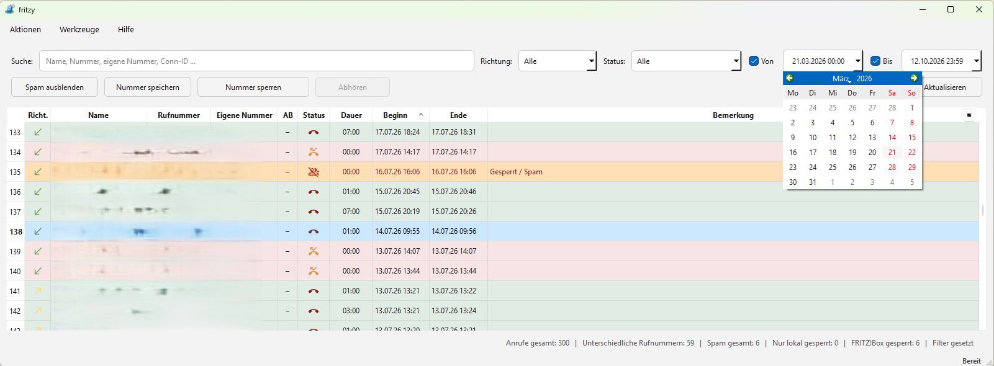Uncheck the Bis date filter checkbox
This screenshot has width=994, height=366.
[875, 61]
